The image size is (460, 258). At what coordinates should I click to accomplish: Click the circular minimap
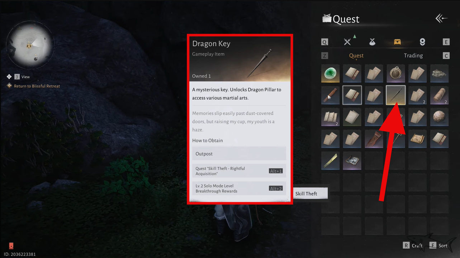pos(30,44)
